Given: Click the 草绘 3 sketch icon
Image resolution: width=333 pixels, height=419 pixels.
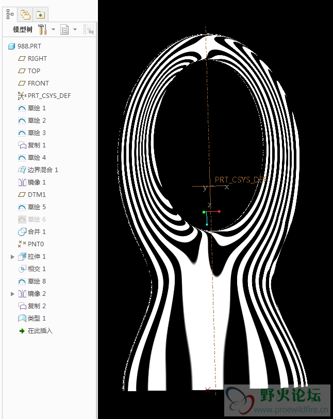Looking at the screenshot, I should (x=22, y=133).
